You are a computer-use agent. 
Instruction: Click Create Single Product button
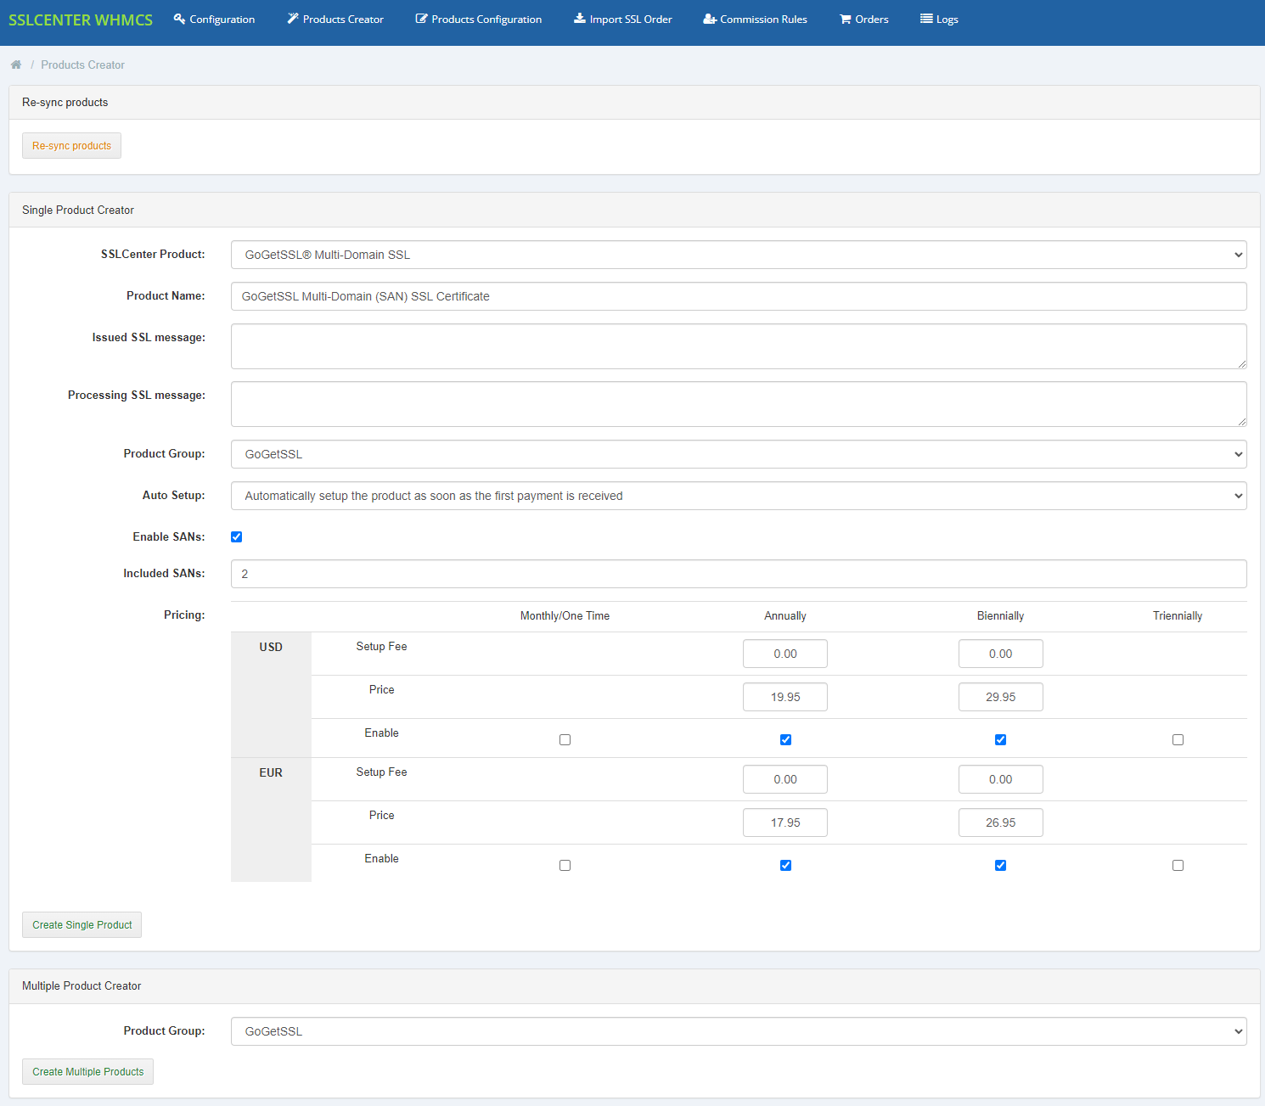pos(82,924)
